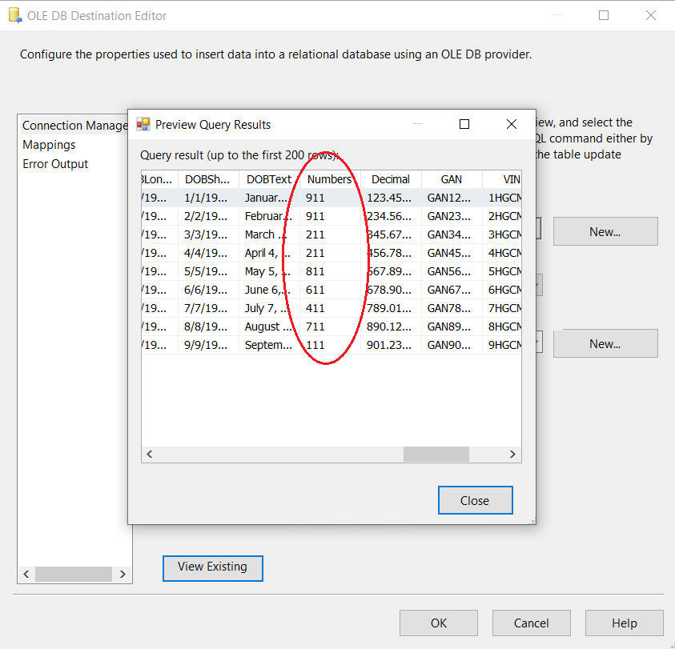Viewport: 675px width, 649px height.
Task: Select the Error Output page
Action: 55,164
